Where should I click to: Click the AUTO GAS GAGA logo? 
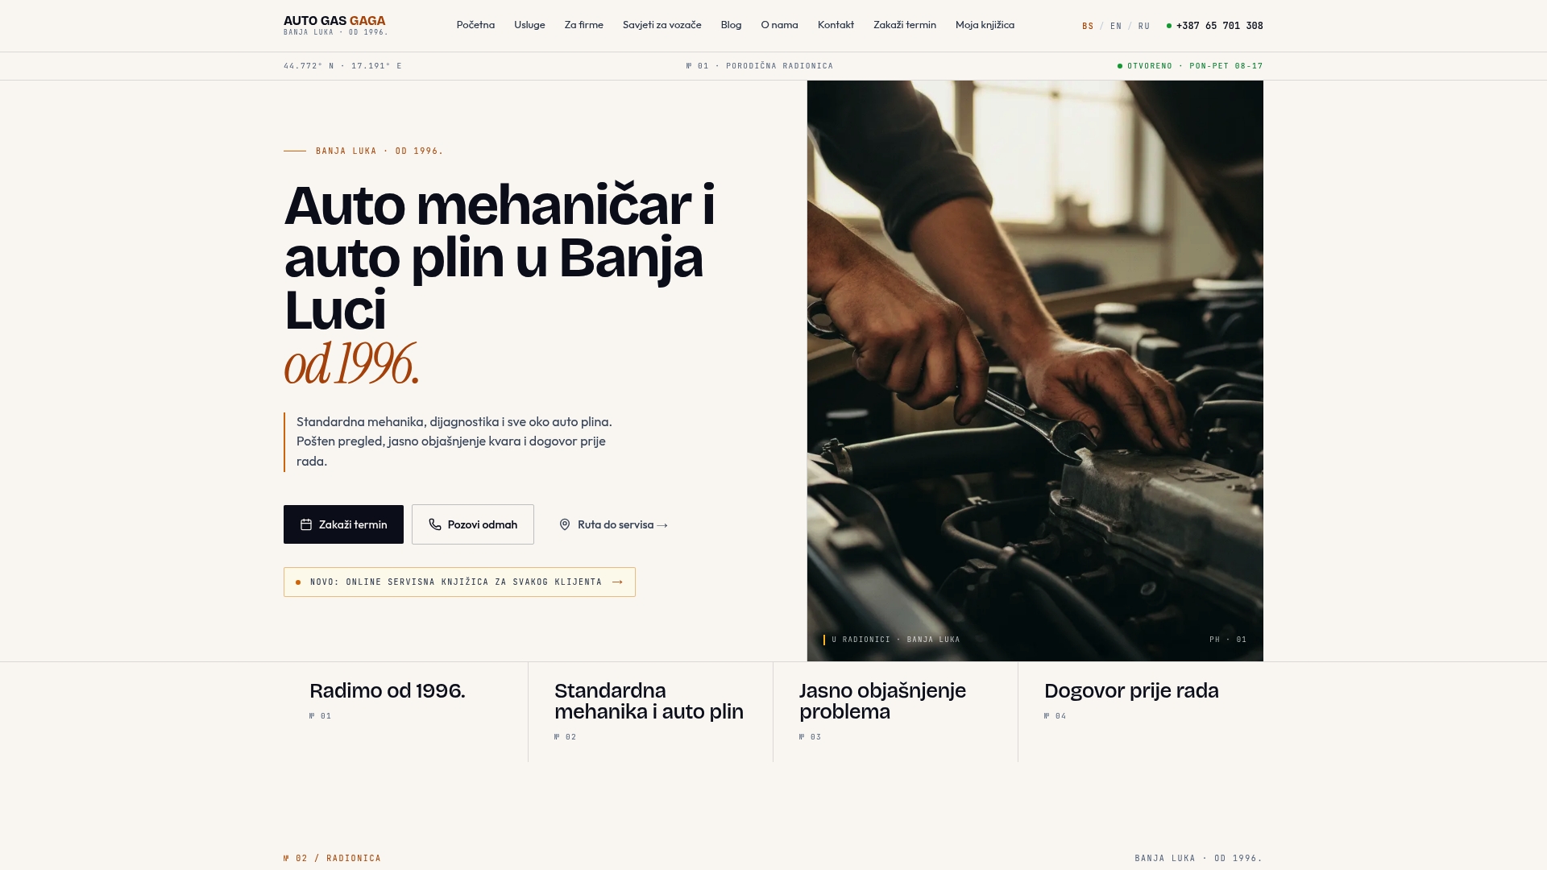tap(335, 26)
